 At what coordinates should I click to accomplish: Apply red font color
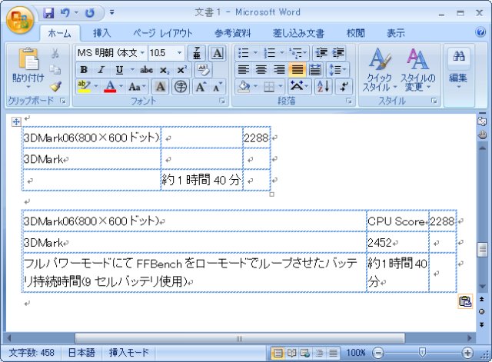110,87
